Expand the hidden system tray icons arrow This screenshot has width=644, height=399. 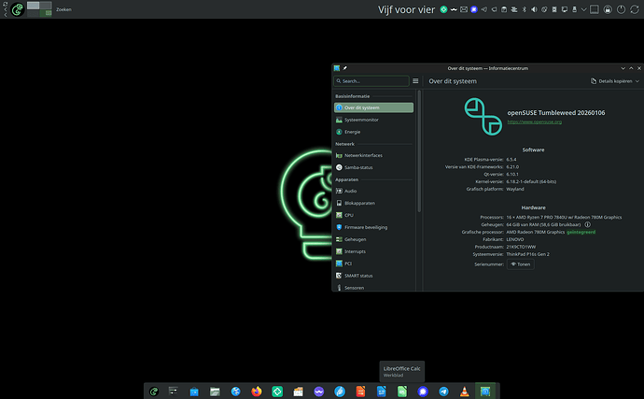584,9
